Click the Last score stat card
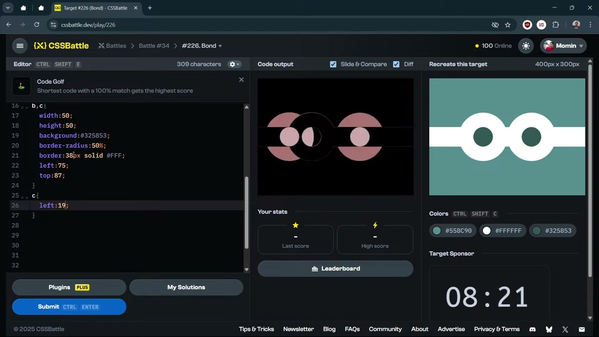This screenshot has height=337, width=599. tap(296, 240)
